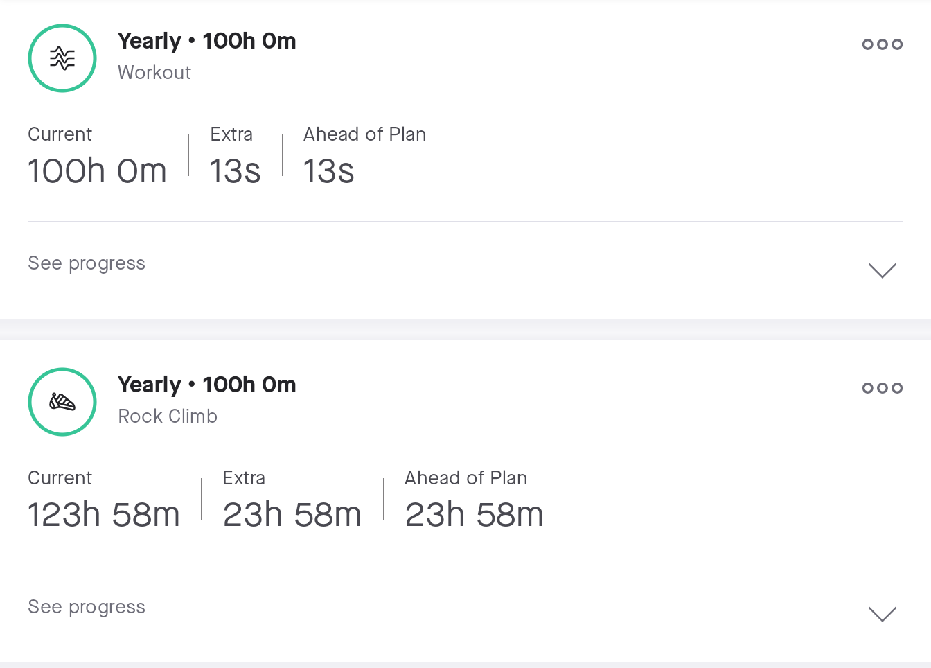Click the Rock Climb shoe icon
Image resolution: width=931 pixels, height=668 pixels.
62,402
